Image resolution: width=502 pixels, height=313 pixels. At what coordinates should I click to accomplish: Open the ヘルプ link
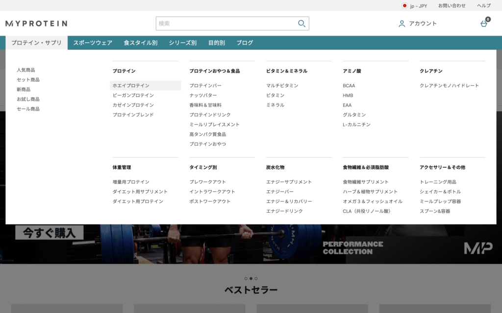point(484,6)
